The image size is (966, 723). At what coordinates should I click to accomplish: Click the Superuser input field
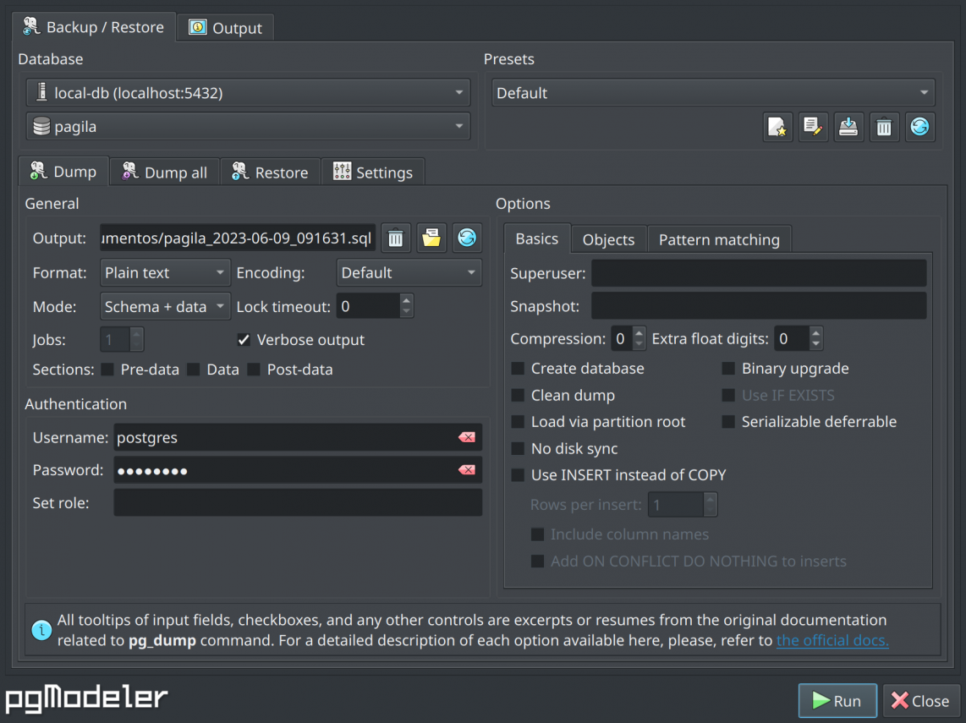click(759, 273)
